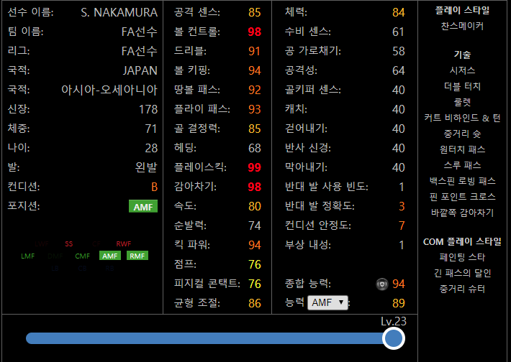
Task: Click the 반대 발 정확도 value 3
Action: pos(402,206)
